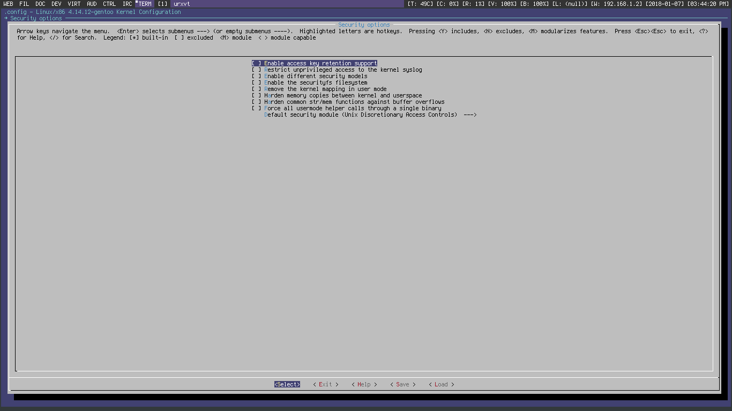Image resolution: width=732 pixels, height=411 pixels.
Task: Click the Help button
Action: point(364,384)
